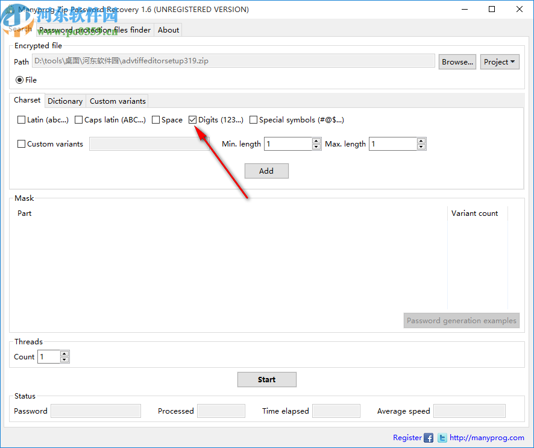Enable the Special symbols checkbox
This screenshot has width=534, height=448.
[x=253, y=119]
